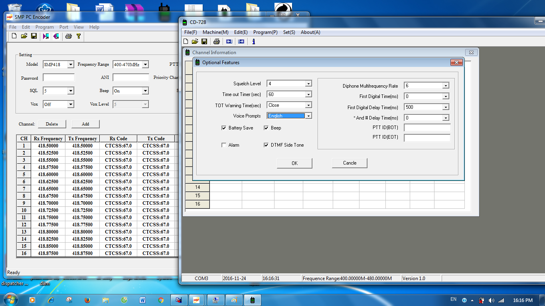Expand the First Digital Time(ms) dropdown
The height and width of the screenshot is (306, 545).
(446, 96)
